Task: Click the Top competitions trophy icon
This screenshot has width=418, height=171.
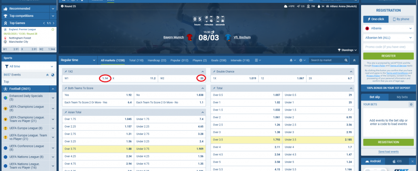Action: (6, 16)
